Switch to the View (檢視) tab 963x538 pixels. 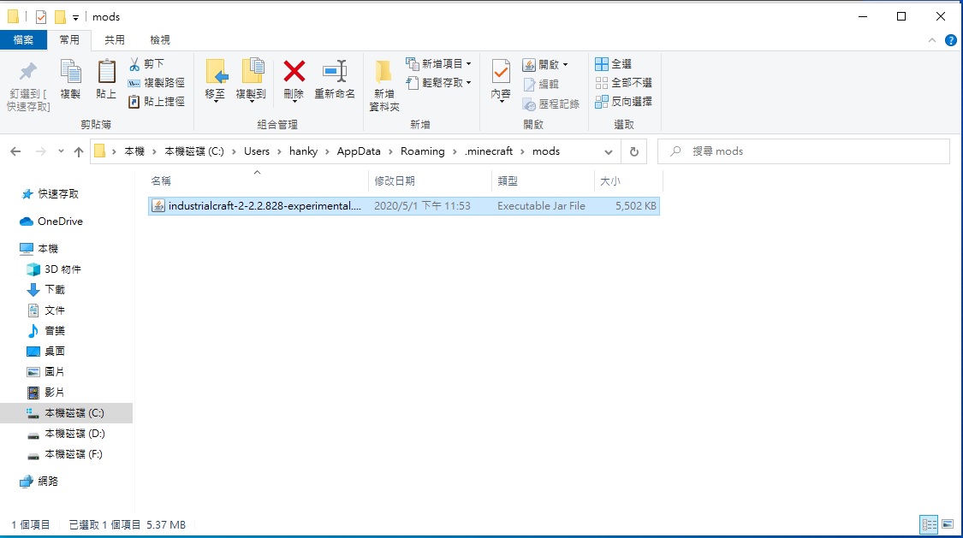tap(160, 40)
